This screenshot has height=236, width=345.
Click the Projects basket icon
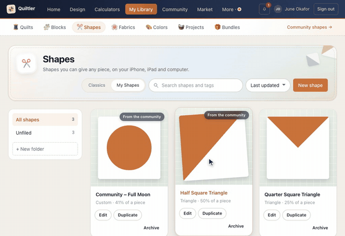181,27
